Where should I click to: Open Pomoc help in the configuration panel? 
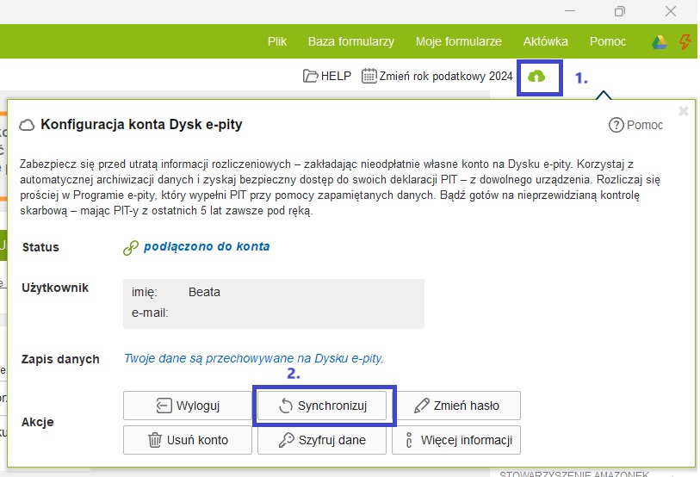point(636,125)
